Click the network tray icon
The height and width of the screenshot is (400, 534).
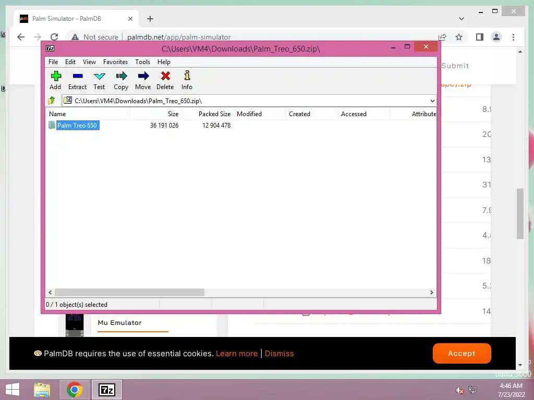coord(472,390)
